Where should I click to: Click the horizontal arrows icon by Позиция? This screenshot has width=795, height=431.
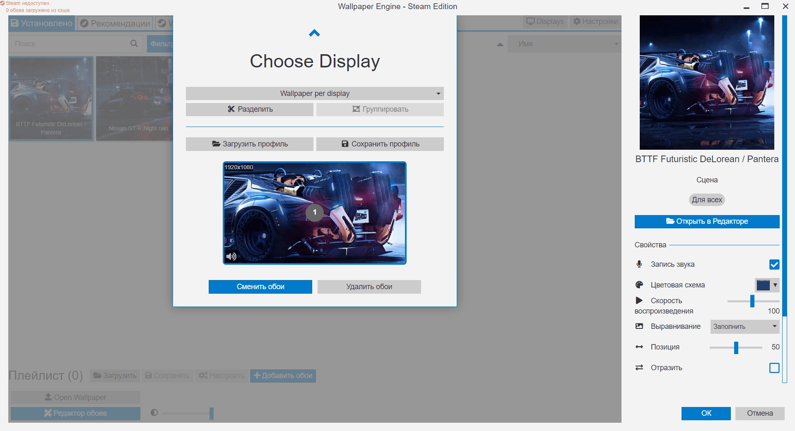click(x=639, y=347)
